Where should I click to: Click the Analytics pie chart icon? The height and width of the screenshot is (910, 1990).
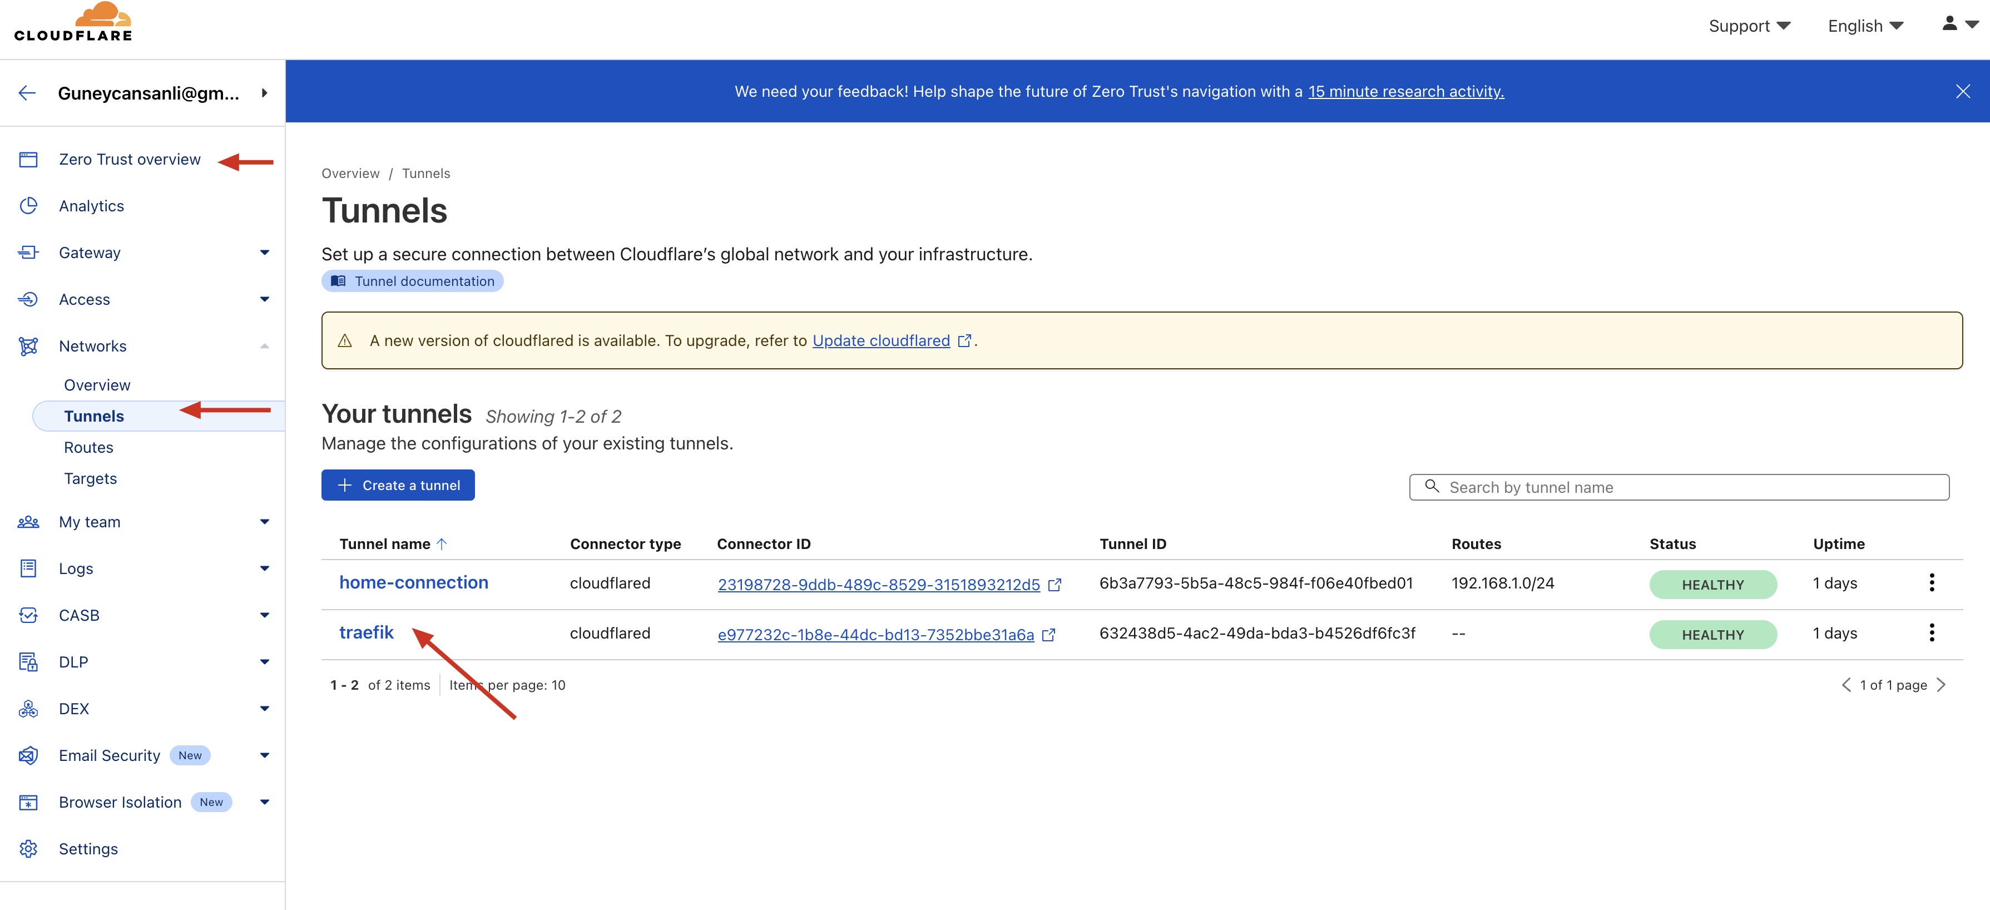click(28, 205)
